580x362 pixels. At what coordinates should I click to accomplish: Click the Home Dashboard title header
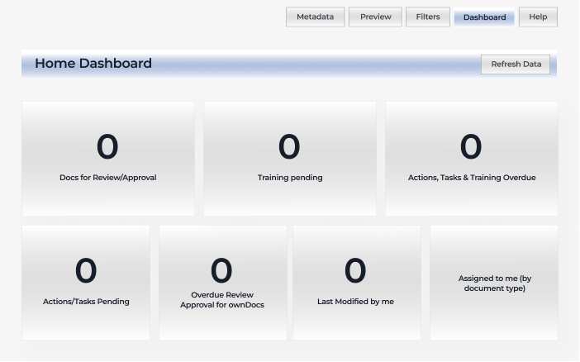(x=93, y=64)
